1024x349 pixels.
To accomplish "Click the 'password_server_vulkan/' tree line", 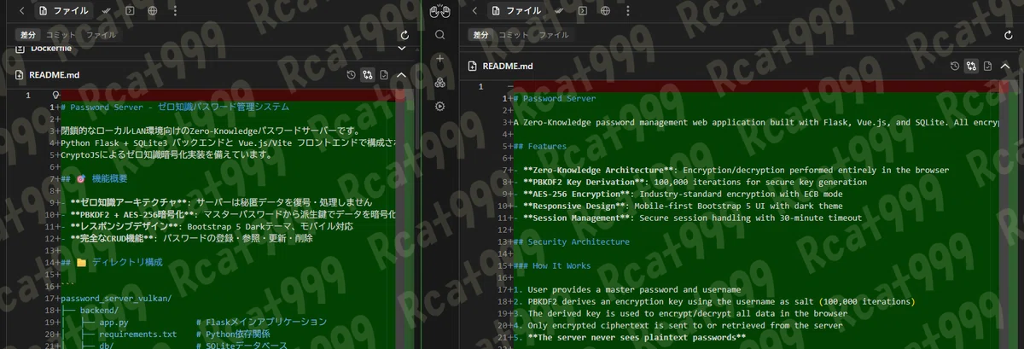I will 116,298.
